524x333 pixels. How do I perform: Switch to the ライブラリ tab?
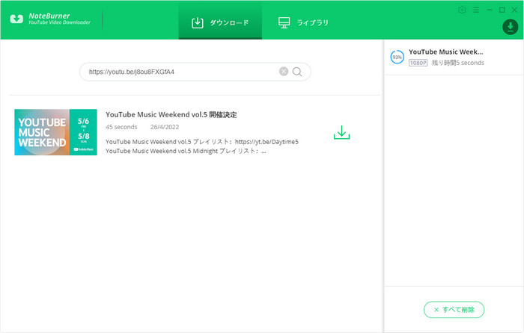(x=303, y=22)
